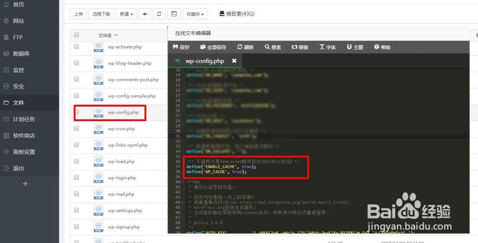Screen dimensions: 478x243
Task: Click wp-blog-header.php file name
Action: pos(130,63)
